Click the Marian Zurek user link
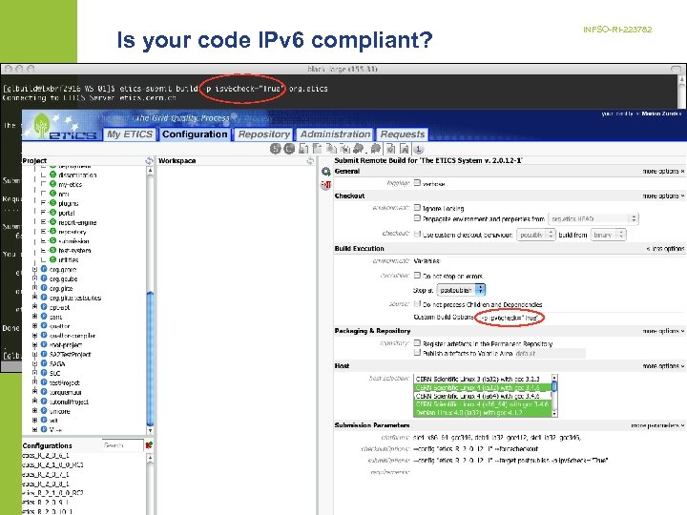Image resolution: width=687 pixels, height=515 pixels. (x=661, y=113)
